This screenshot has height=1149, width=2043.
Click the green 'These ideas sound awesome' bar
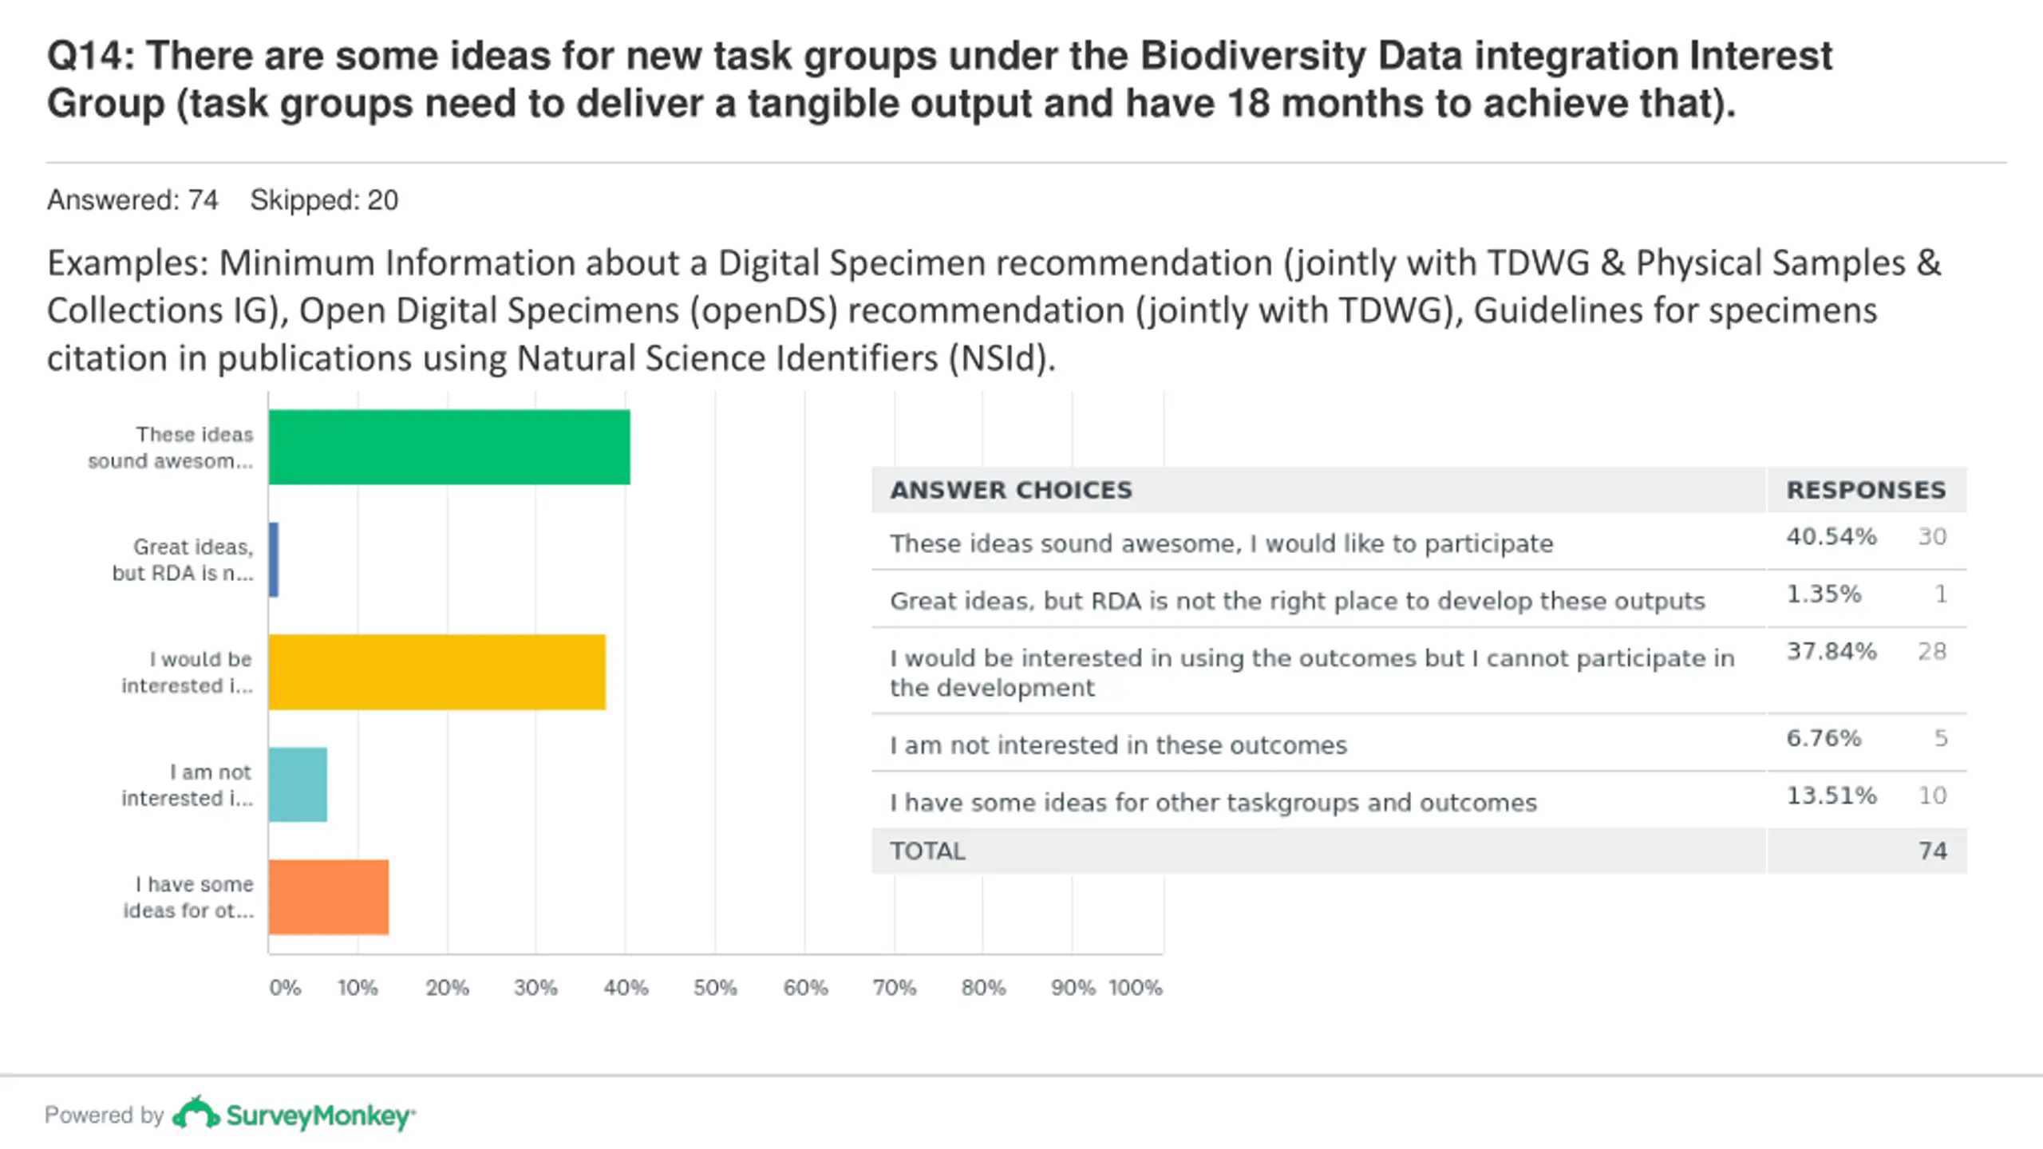pyautogui.click(x=449, y=447)
